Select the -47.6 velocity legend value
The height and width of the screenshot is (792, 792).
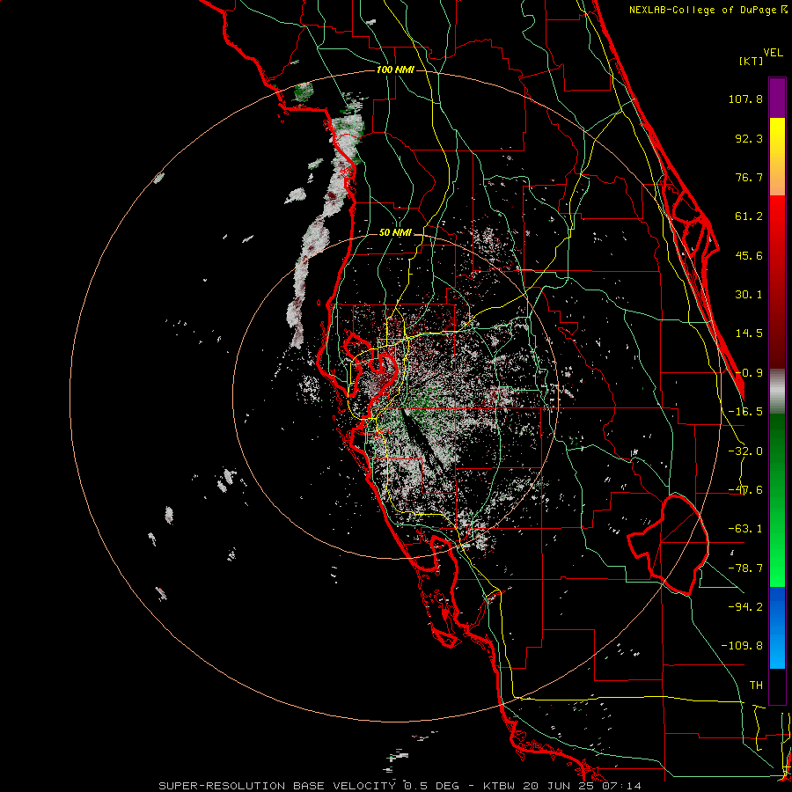point(745,490)
